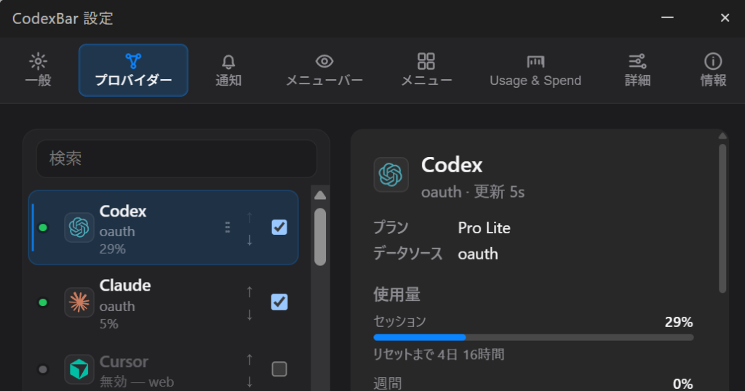The image size is (745, 391).
Task: Click the 使用量 section heading
Action: [397, 294]
